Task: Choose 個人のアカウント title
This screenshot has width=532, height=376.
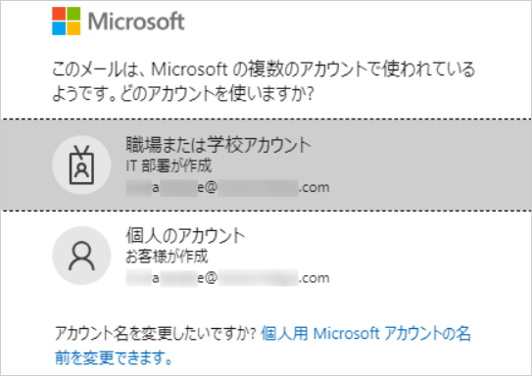Action: 185,235
